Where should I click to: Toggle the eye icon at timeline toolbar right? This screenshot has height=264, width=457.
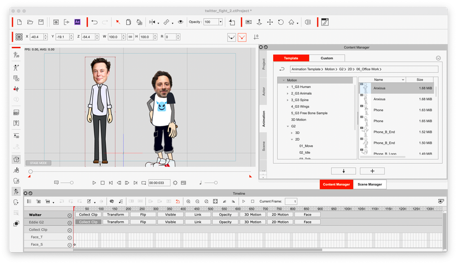coord(441,201)
